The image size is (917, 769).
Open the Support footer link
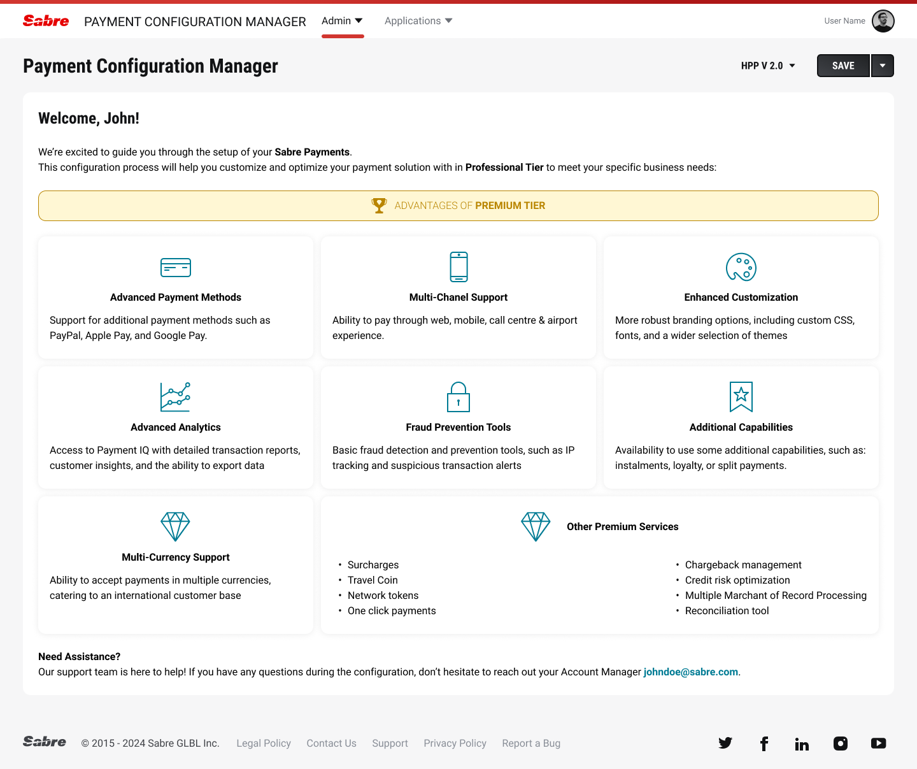click(x=390, y=744)
